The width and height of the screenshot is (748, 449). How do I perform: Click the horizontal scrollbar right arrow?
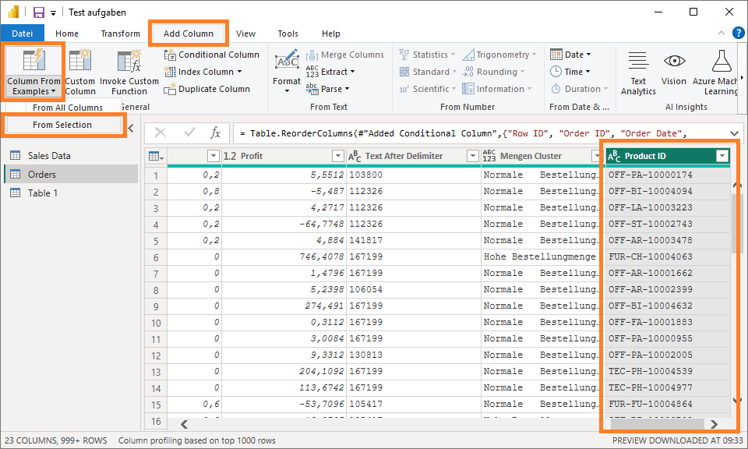click(x=714, y=424)
